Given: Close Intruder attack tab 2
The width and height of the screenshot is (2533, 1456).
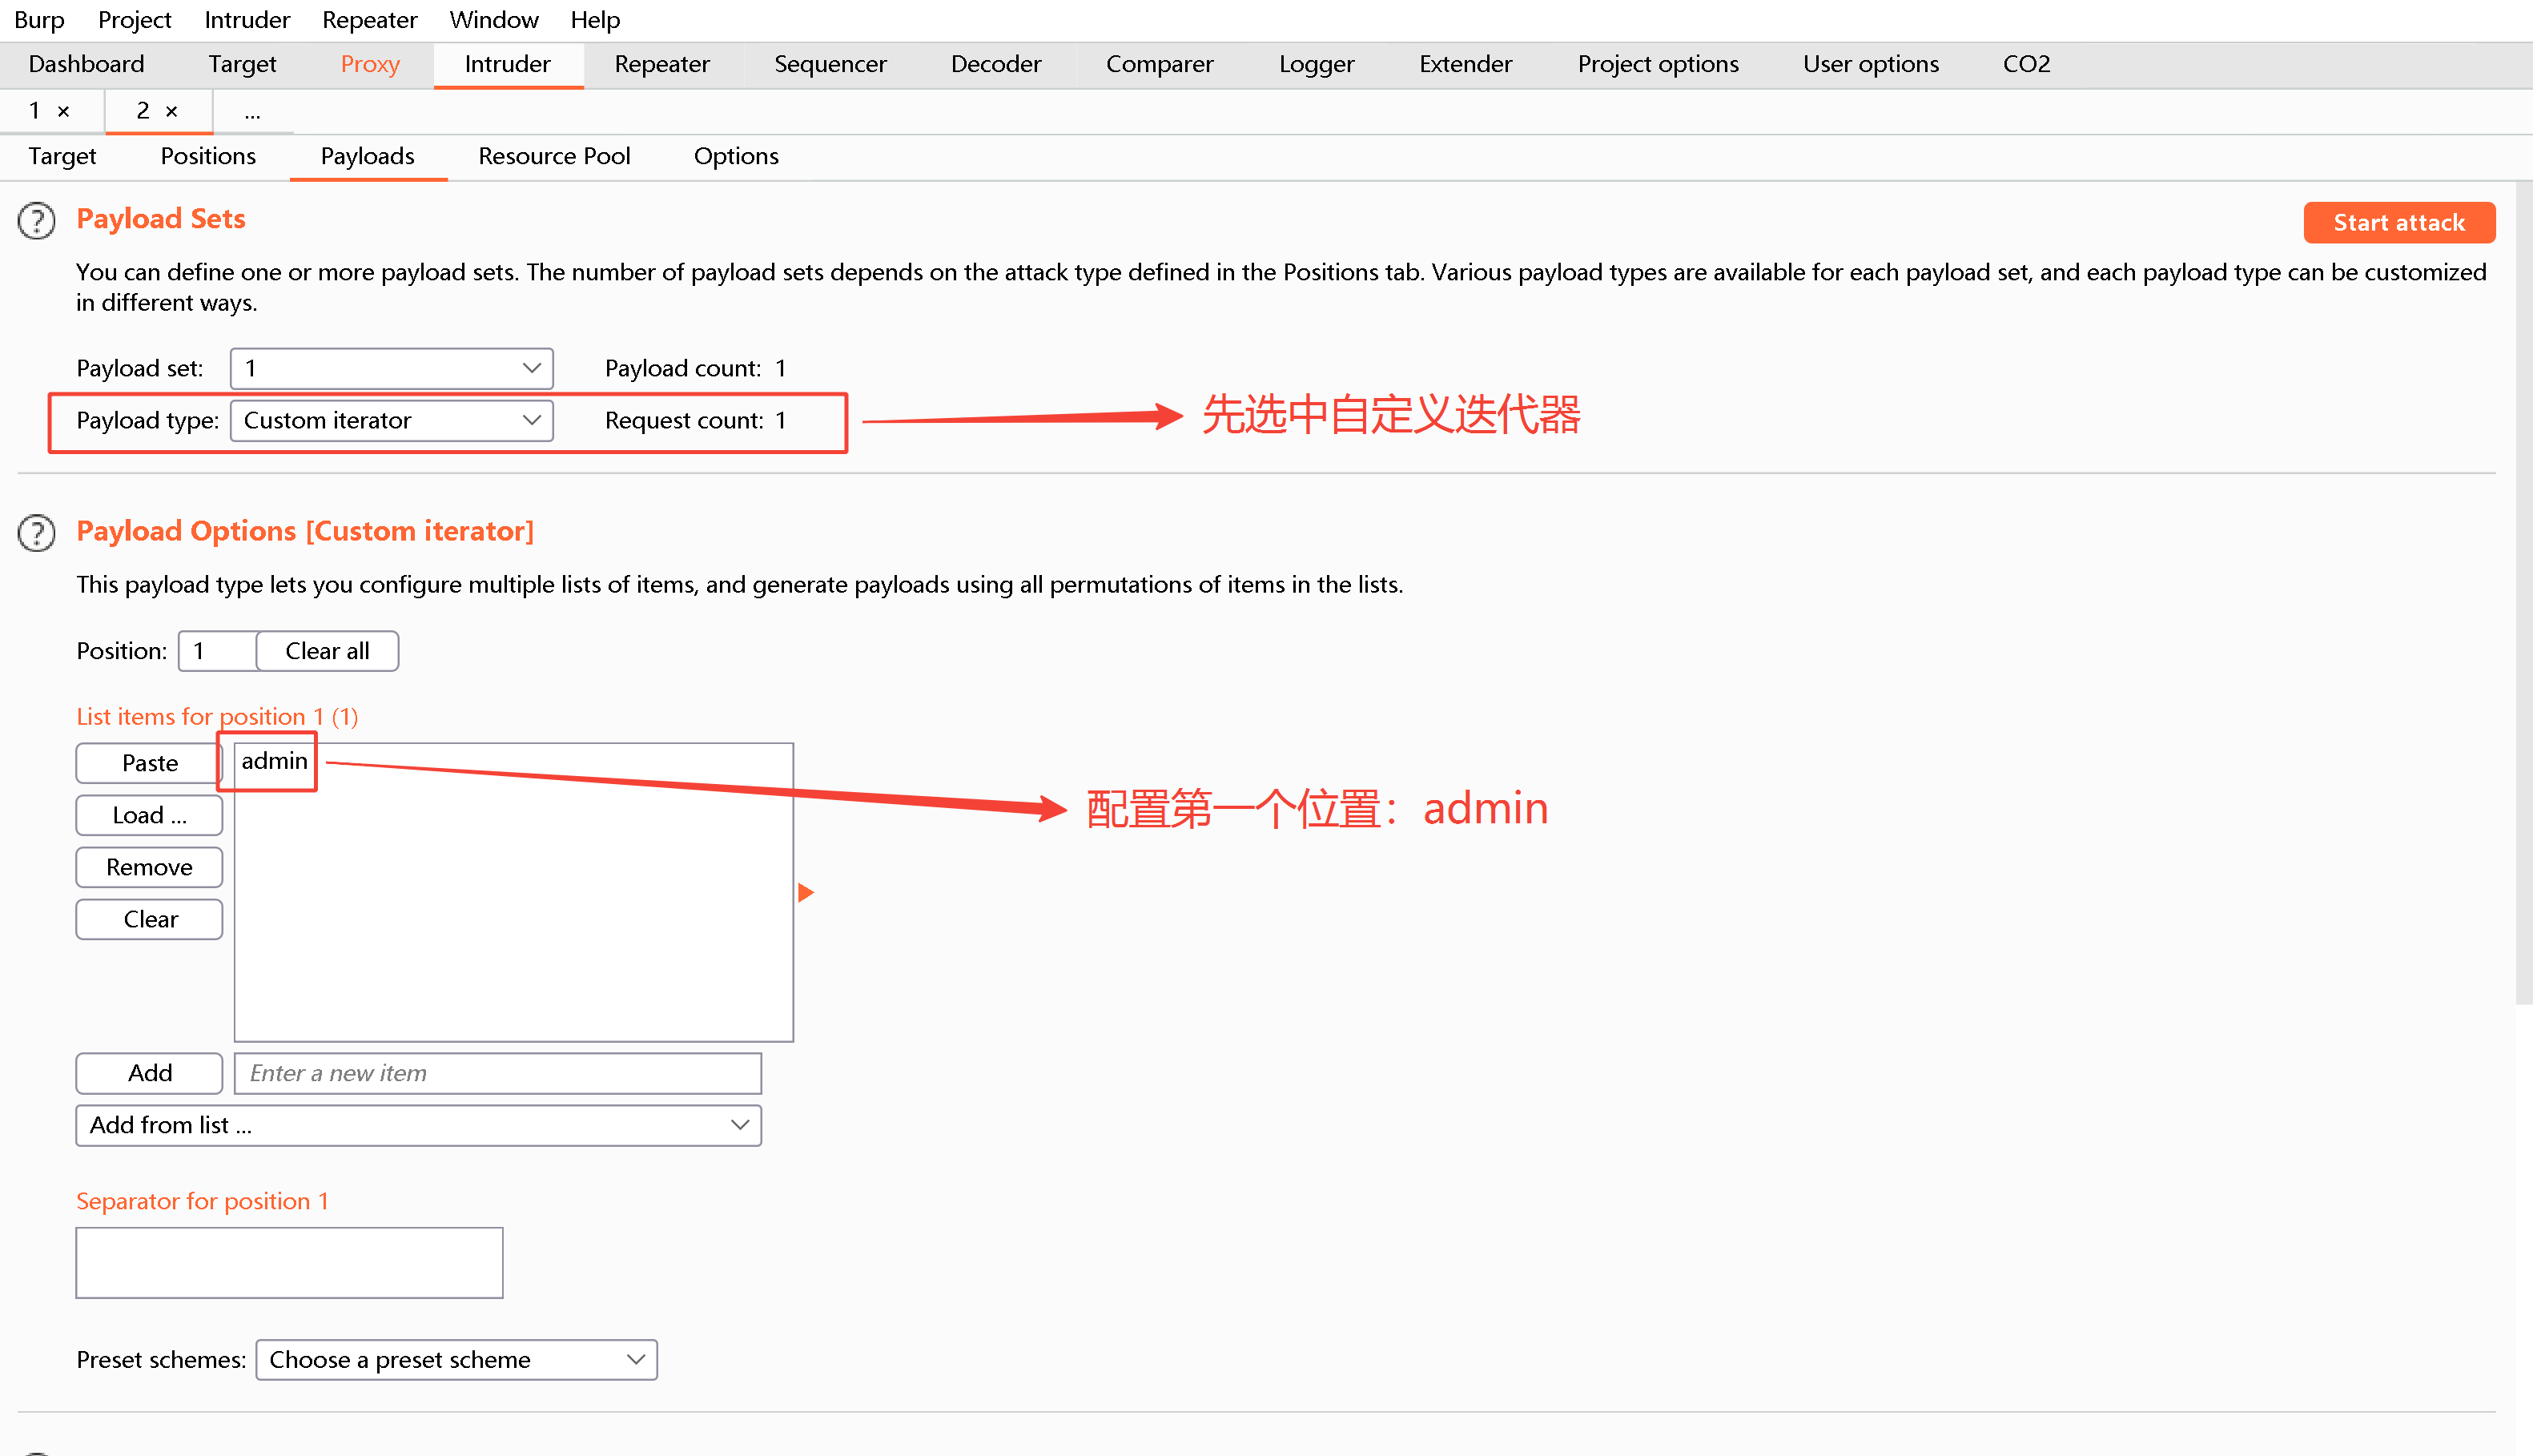Looking at the screenshot, I should (x=171, y=111).
